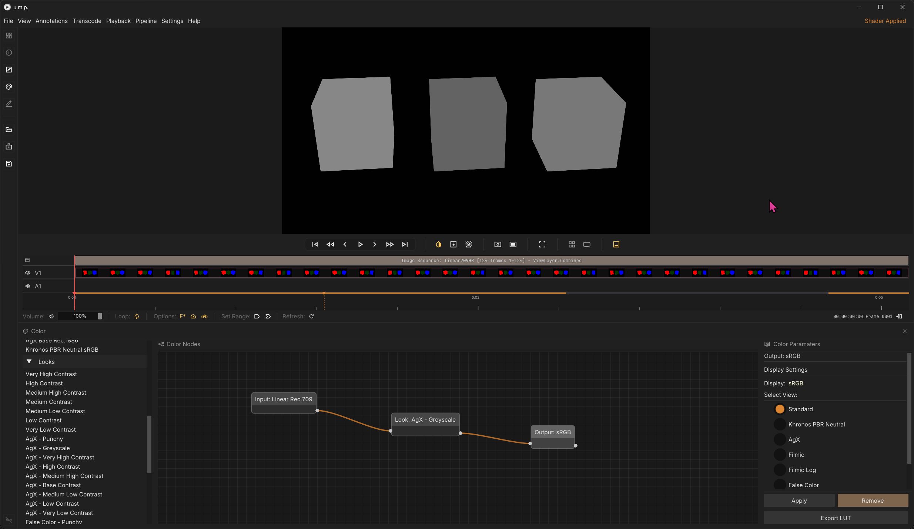Open the Transcode menu

(x=87, y=21)
